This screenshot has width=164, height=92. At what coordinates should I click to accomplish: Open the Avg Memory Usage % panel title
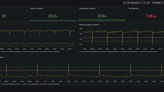coord(87,8)
